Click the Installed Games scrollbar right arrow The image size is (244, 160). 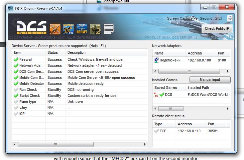228,109
